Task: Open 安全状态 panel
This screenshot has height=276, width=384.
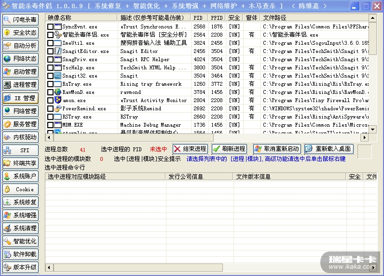Action: 21,33
